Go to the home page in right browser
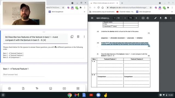 [x=103, y=8]
